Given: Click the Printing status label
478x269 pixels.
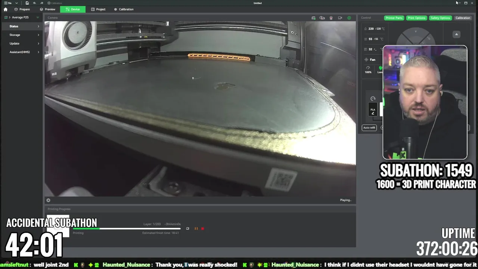Looking at the screenshot, I should click(78, 233).
